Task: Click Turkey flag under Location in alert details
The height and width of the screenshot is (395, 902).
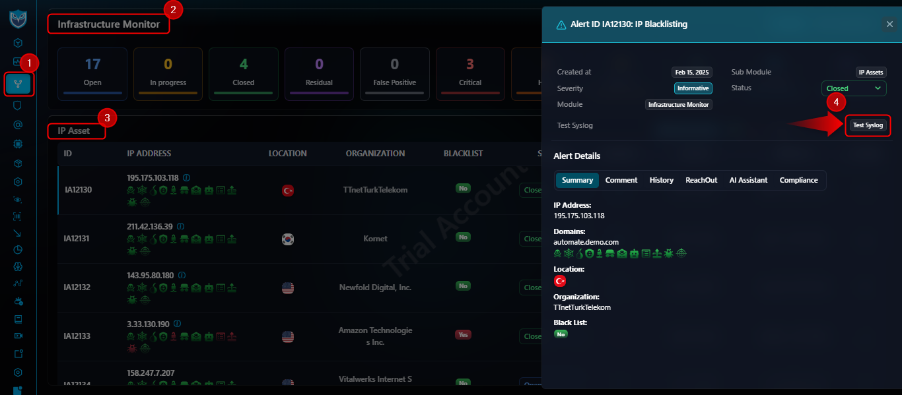Action: (560, 281)
